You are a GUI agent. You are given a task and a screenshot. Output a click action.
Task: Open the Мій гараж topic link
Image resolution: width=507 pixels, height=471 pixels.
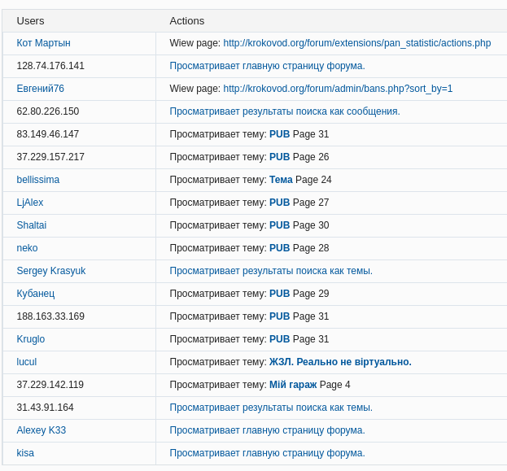coord(293,385)
